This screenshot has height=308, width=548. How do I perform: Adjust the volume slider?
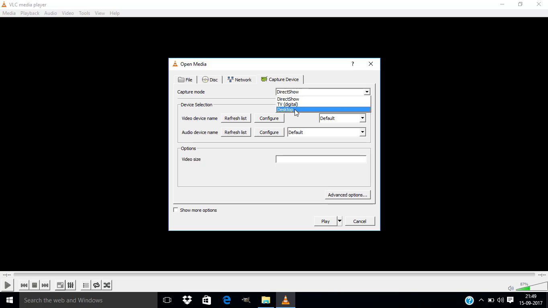(x=526, y=287)
